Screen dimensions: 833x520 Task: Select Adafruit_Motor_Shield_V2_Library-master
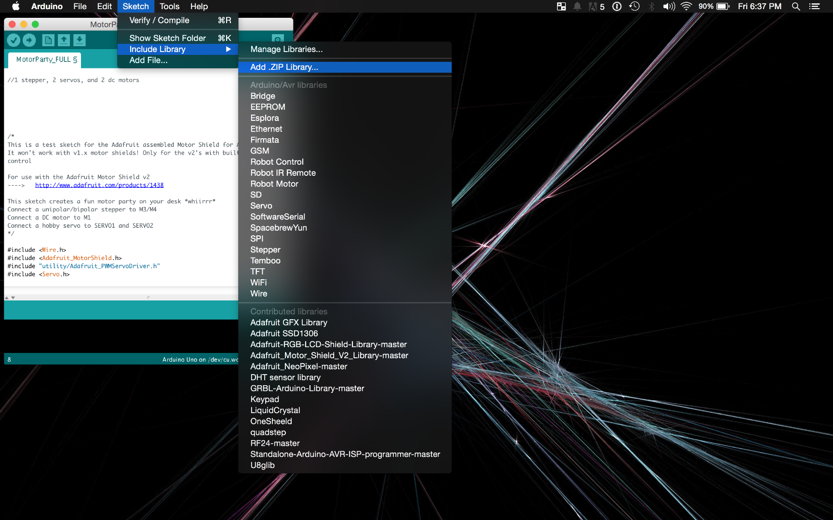(345, 355)
